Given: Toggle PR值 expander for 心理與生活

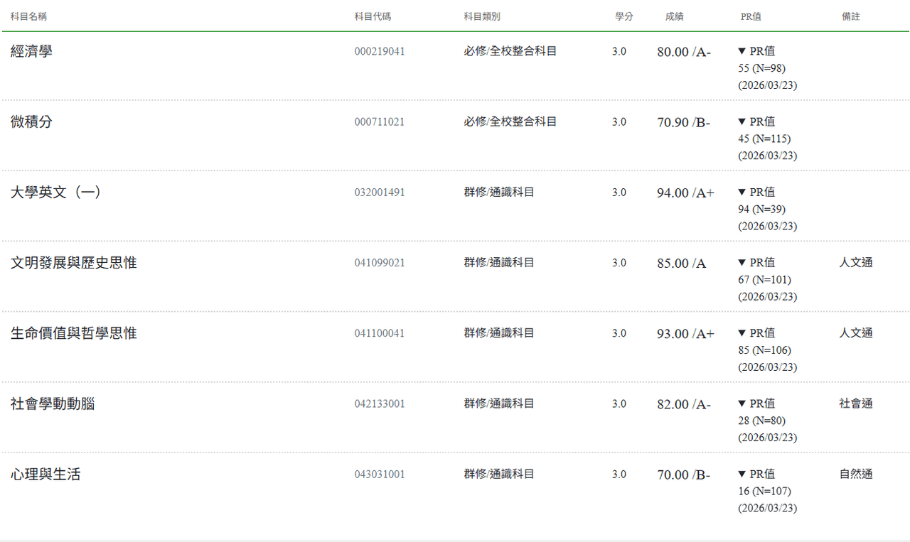Looking at the screenshot, I should pyautogui.click(x=756, y=473).
